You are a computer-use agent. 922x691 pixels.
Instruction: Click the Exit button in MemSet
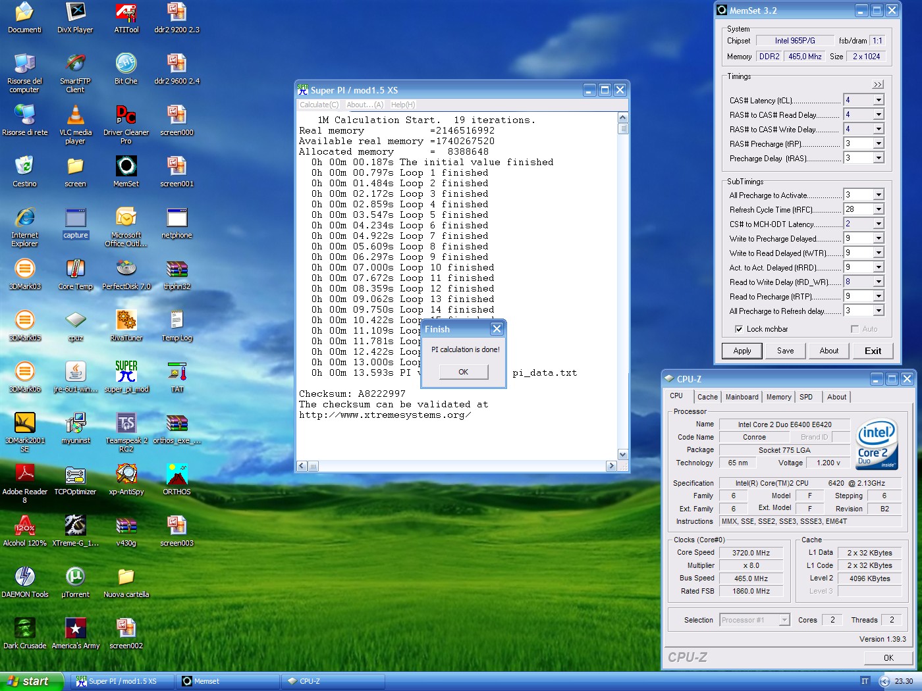pyautogui.click(x=873, y=351)
